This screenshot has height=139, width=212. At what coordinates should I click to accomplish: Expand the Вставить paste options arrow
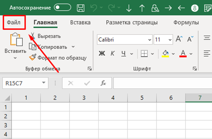(x=15, y=58)
